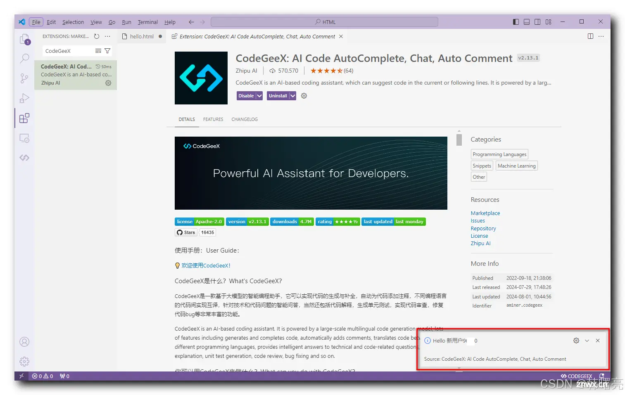Click the readme vertical scrollbar thumb
625x395 pixels.
[x=459, y=140]
